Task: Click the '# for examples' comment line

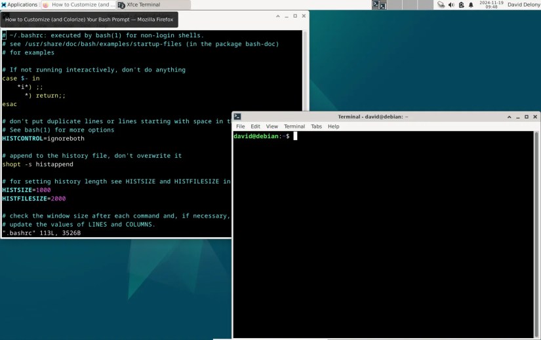Action: (28, 52)
